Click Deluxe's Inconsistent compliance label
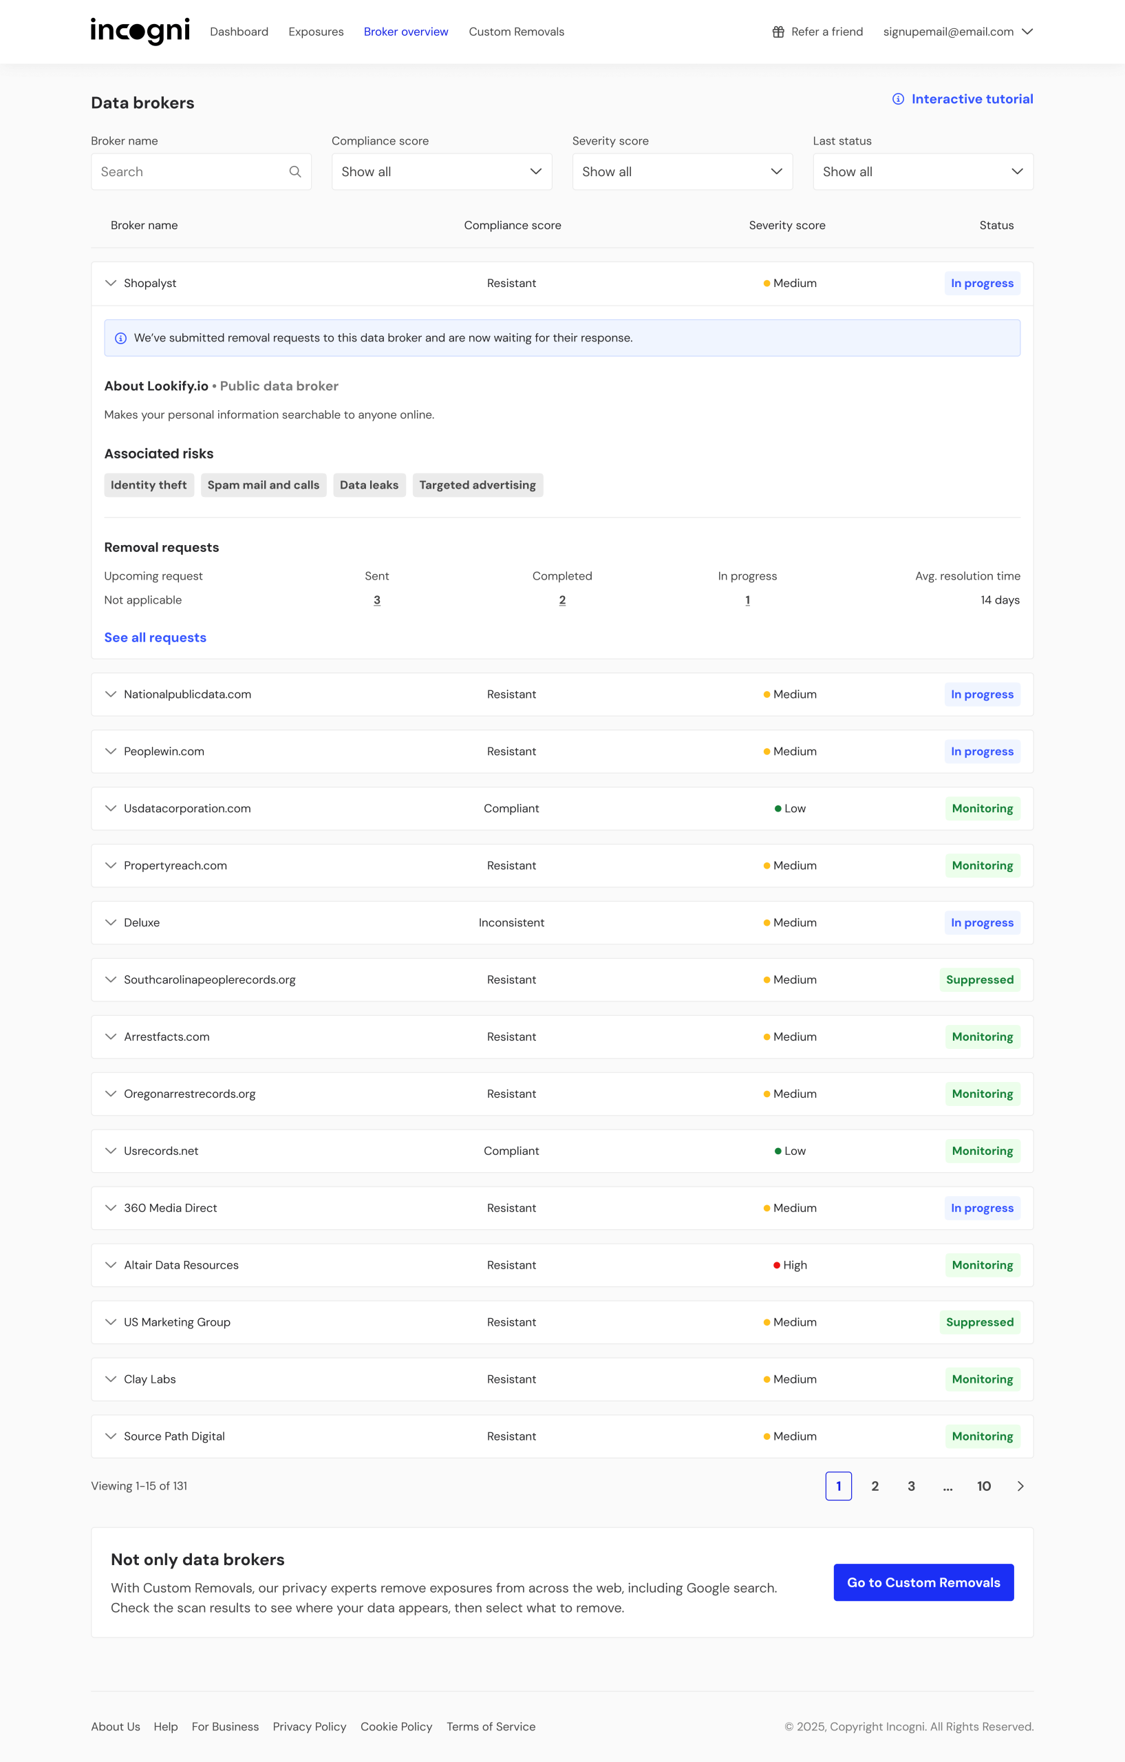The width and height of the screenshot is (1125, 1762). click(x=511, y=923)
